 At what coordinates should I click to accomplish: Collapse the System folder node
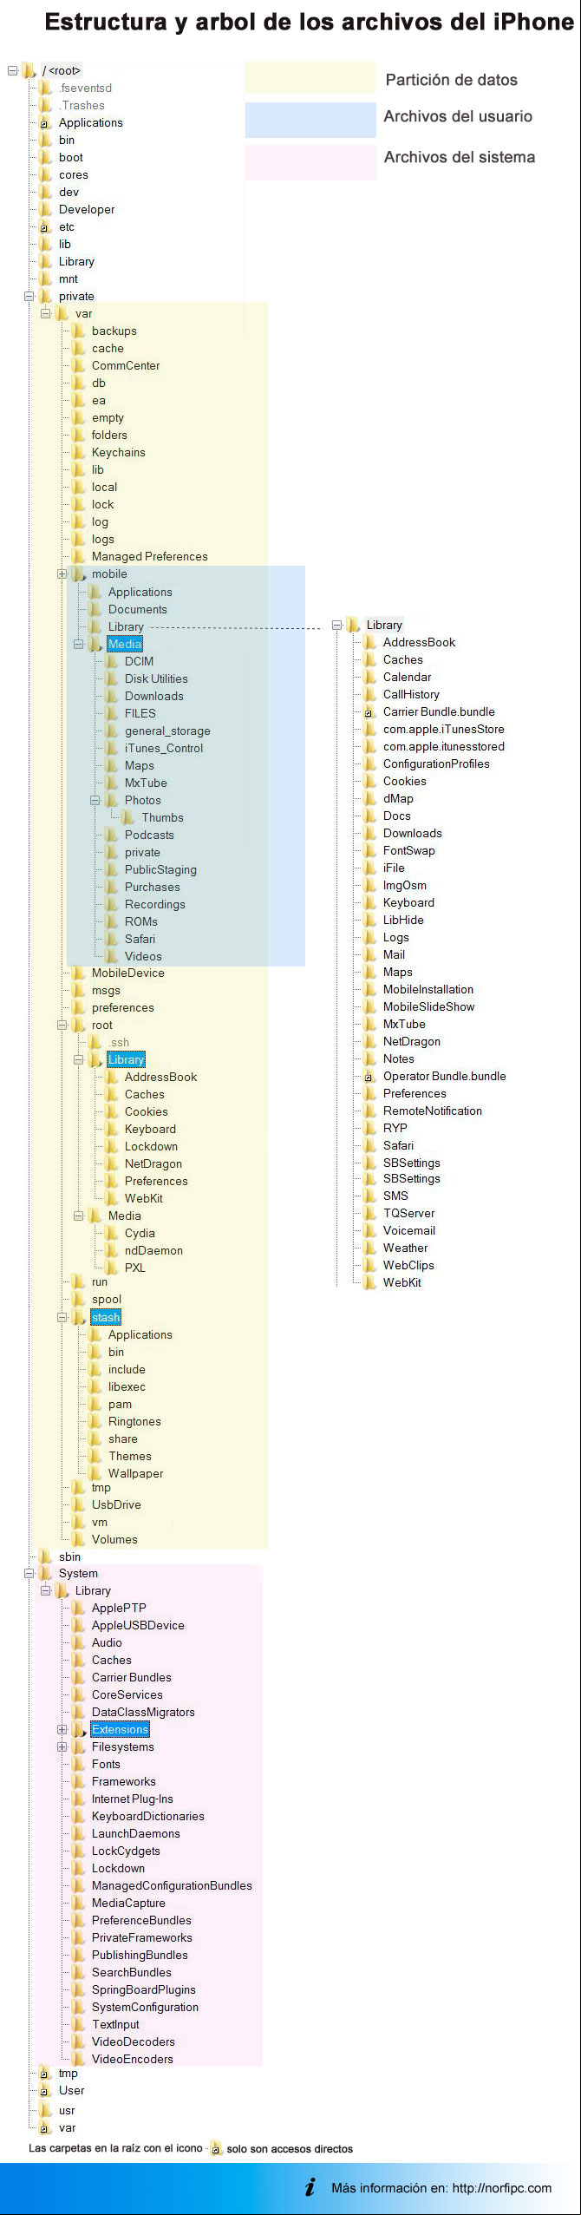[x=29, y=1573]
